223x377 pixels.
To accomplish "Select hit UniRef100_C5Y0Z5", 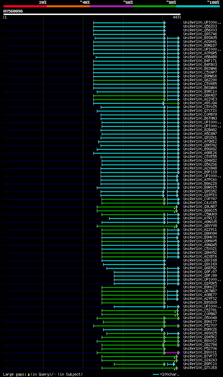I will click(200, 107).
